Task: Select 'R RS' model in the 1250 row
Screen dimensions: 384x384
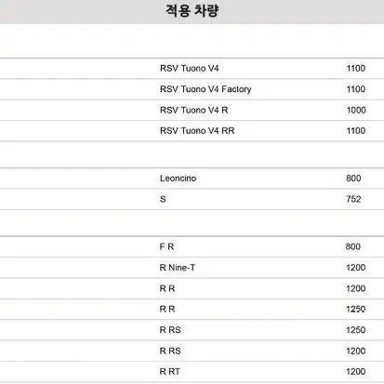Action: (x=170, y=330)
